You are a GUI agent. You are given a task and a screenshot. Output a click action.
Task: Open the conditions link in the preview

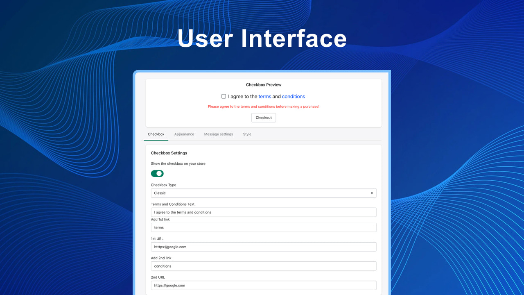[x=293, y=96]
